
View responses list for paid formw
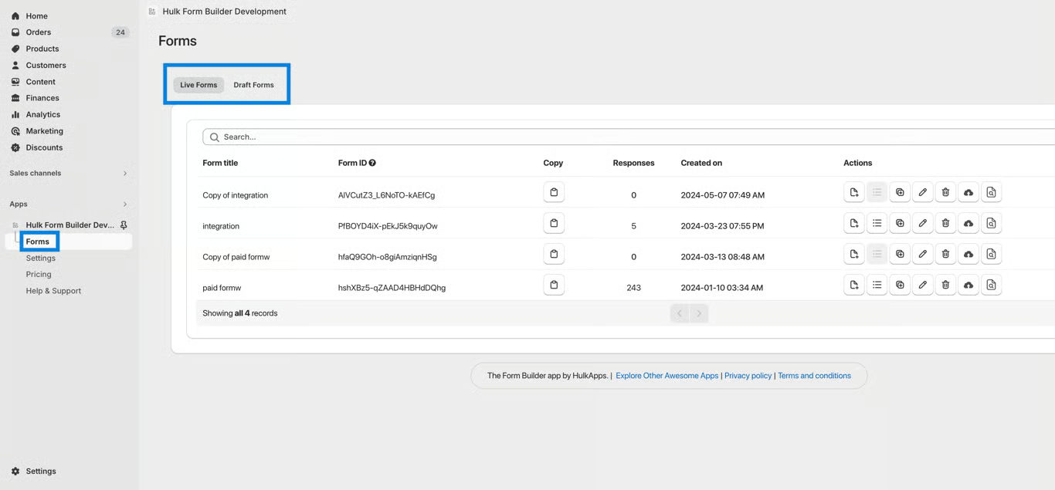pos(877,285)
